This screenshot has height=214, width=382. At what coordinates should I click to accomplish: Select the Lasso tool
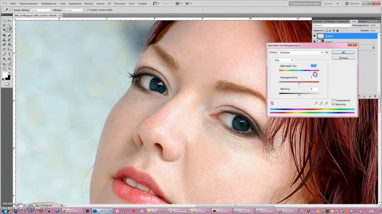tap(4, 26)
